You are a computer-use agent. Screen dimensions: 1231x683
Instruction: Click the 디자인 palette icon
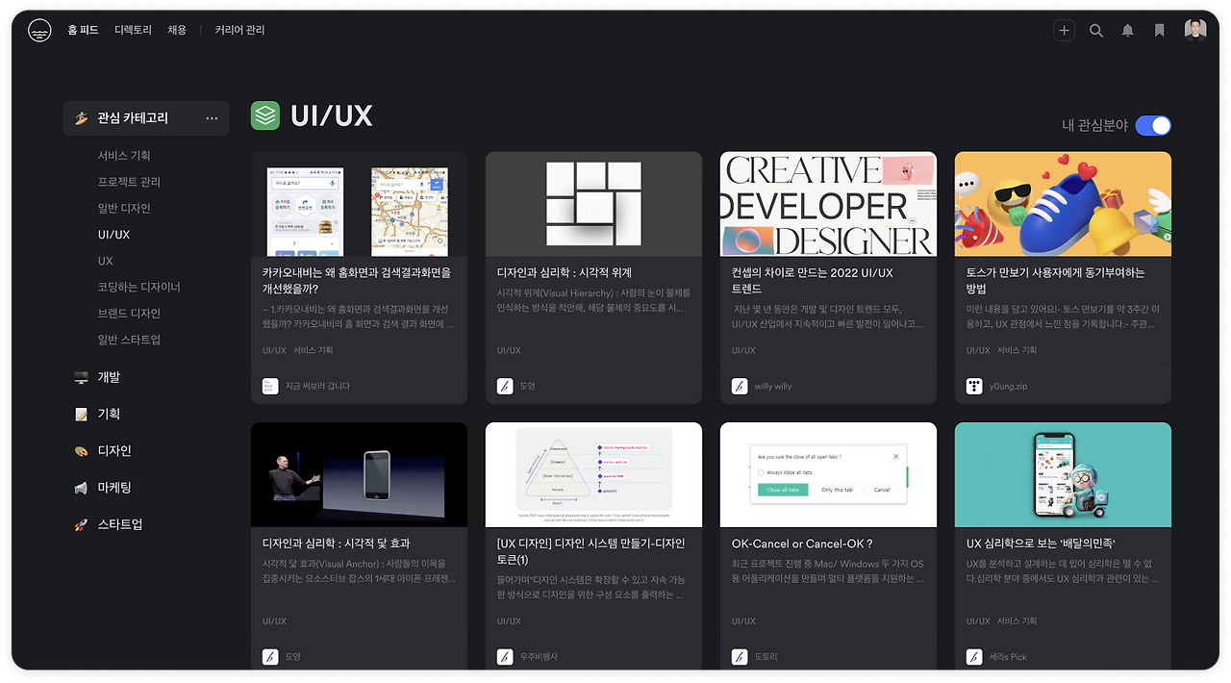coord(82,451)
